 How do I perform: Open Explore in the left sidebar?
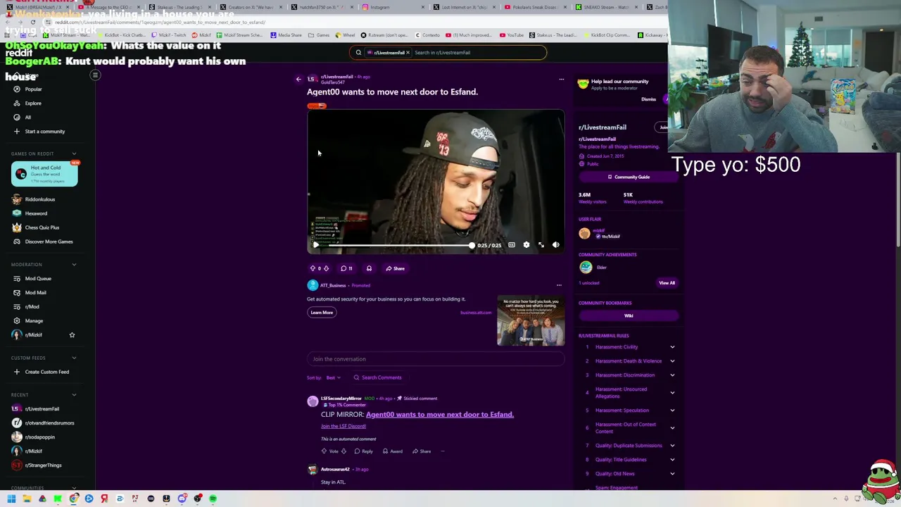[x=33, y=104]
